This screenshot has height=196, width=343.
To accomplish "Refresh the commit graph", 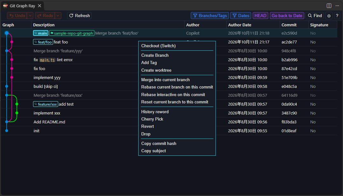I will pos(79,16).
